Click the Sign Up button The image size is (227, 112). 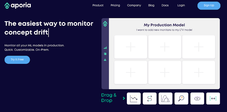point(209,6)
